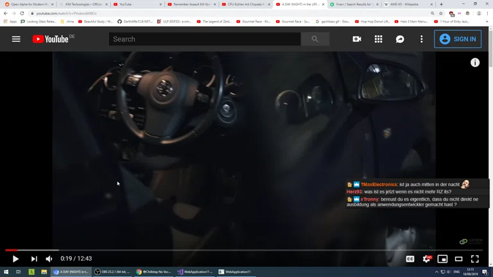493x277 pixels.
Task: Toggle closed captions
Action: 410,259
